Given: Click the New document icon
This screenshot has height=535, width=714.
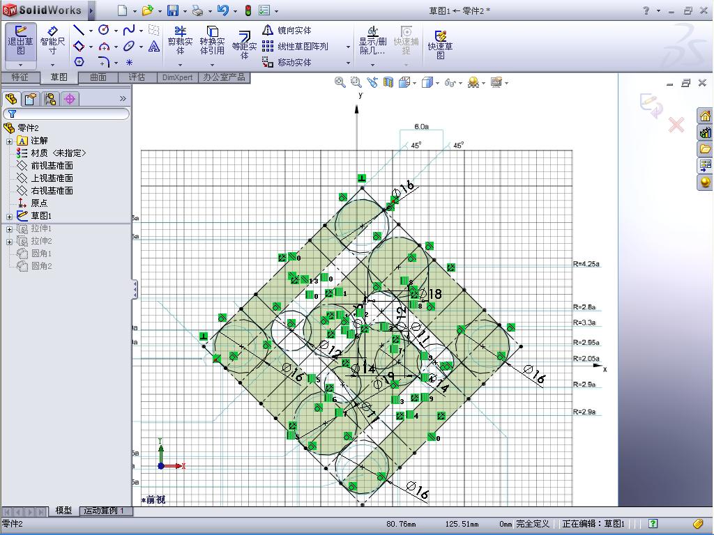Looking at the screenshot, I should pyautogui.click(x=122, y=10).
